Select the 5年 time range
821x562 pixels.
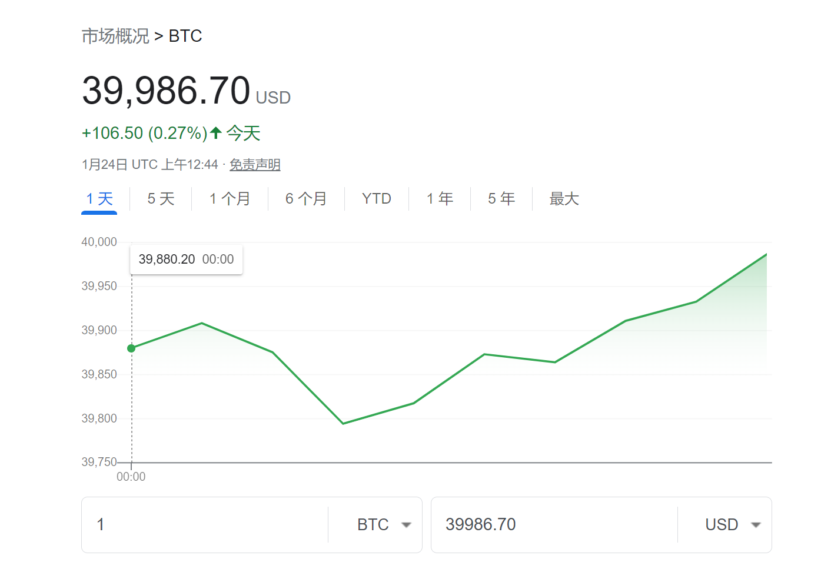[501, 199]
